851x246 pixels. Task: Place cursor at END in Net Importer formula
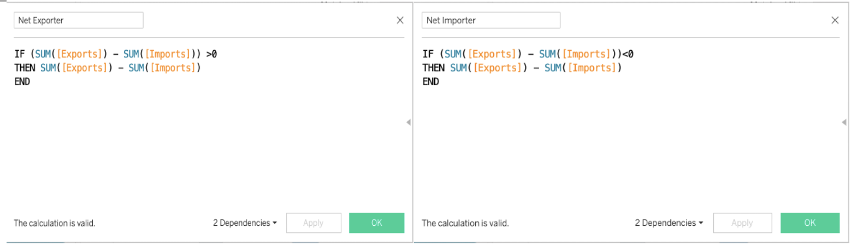coord(430,81)
